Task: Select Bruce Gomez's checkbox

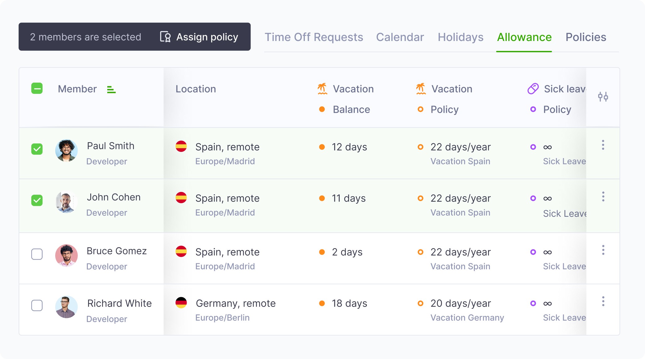Action: 37,254
